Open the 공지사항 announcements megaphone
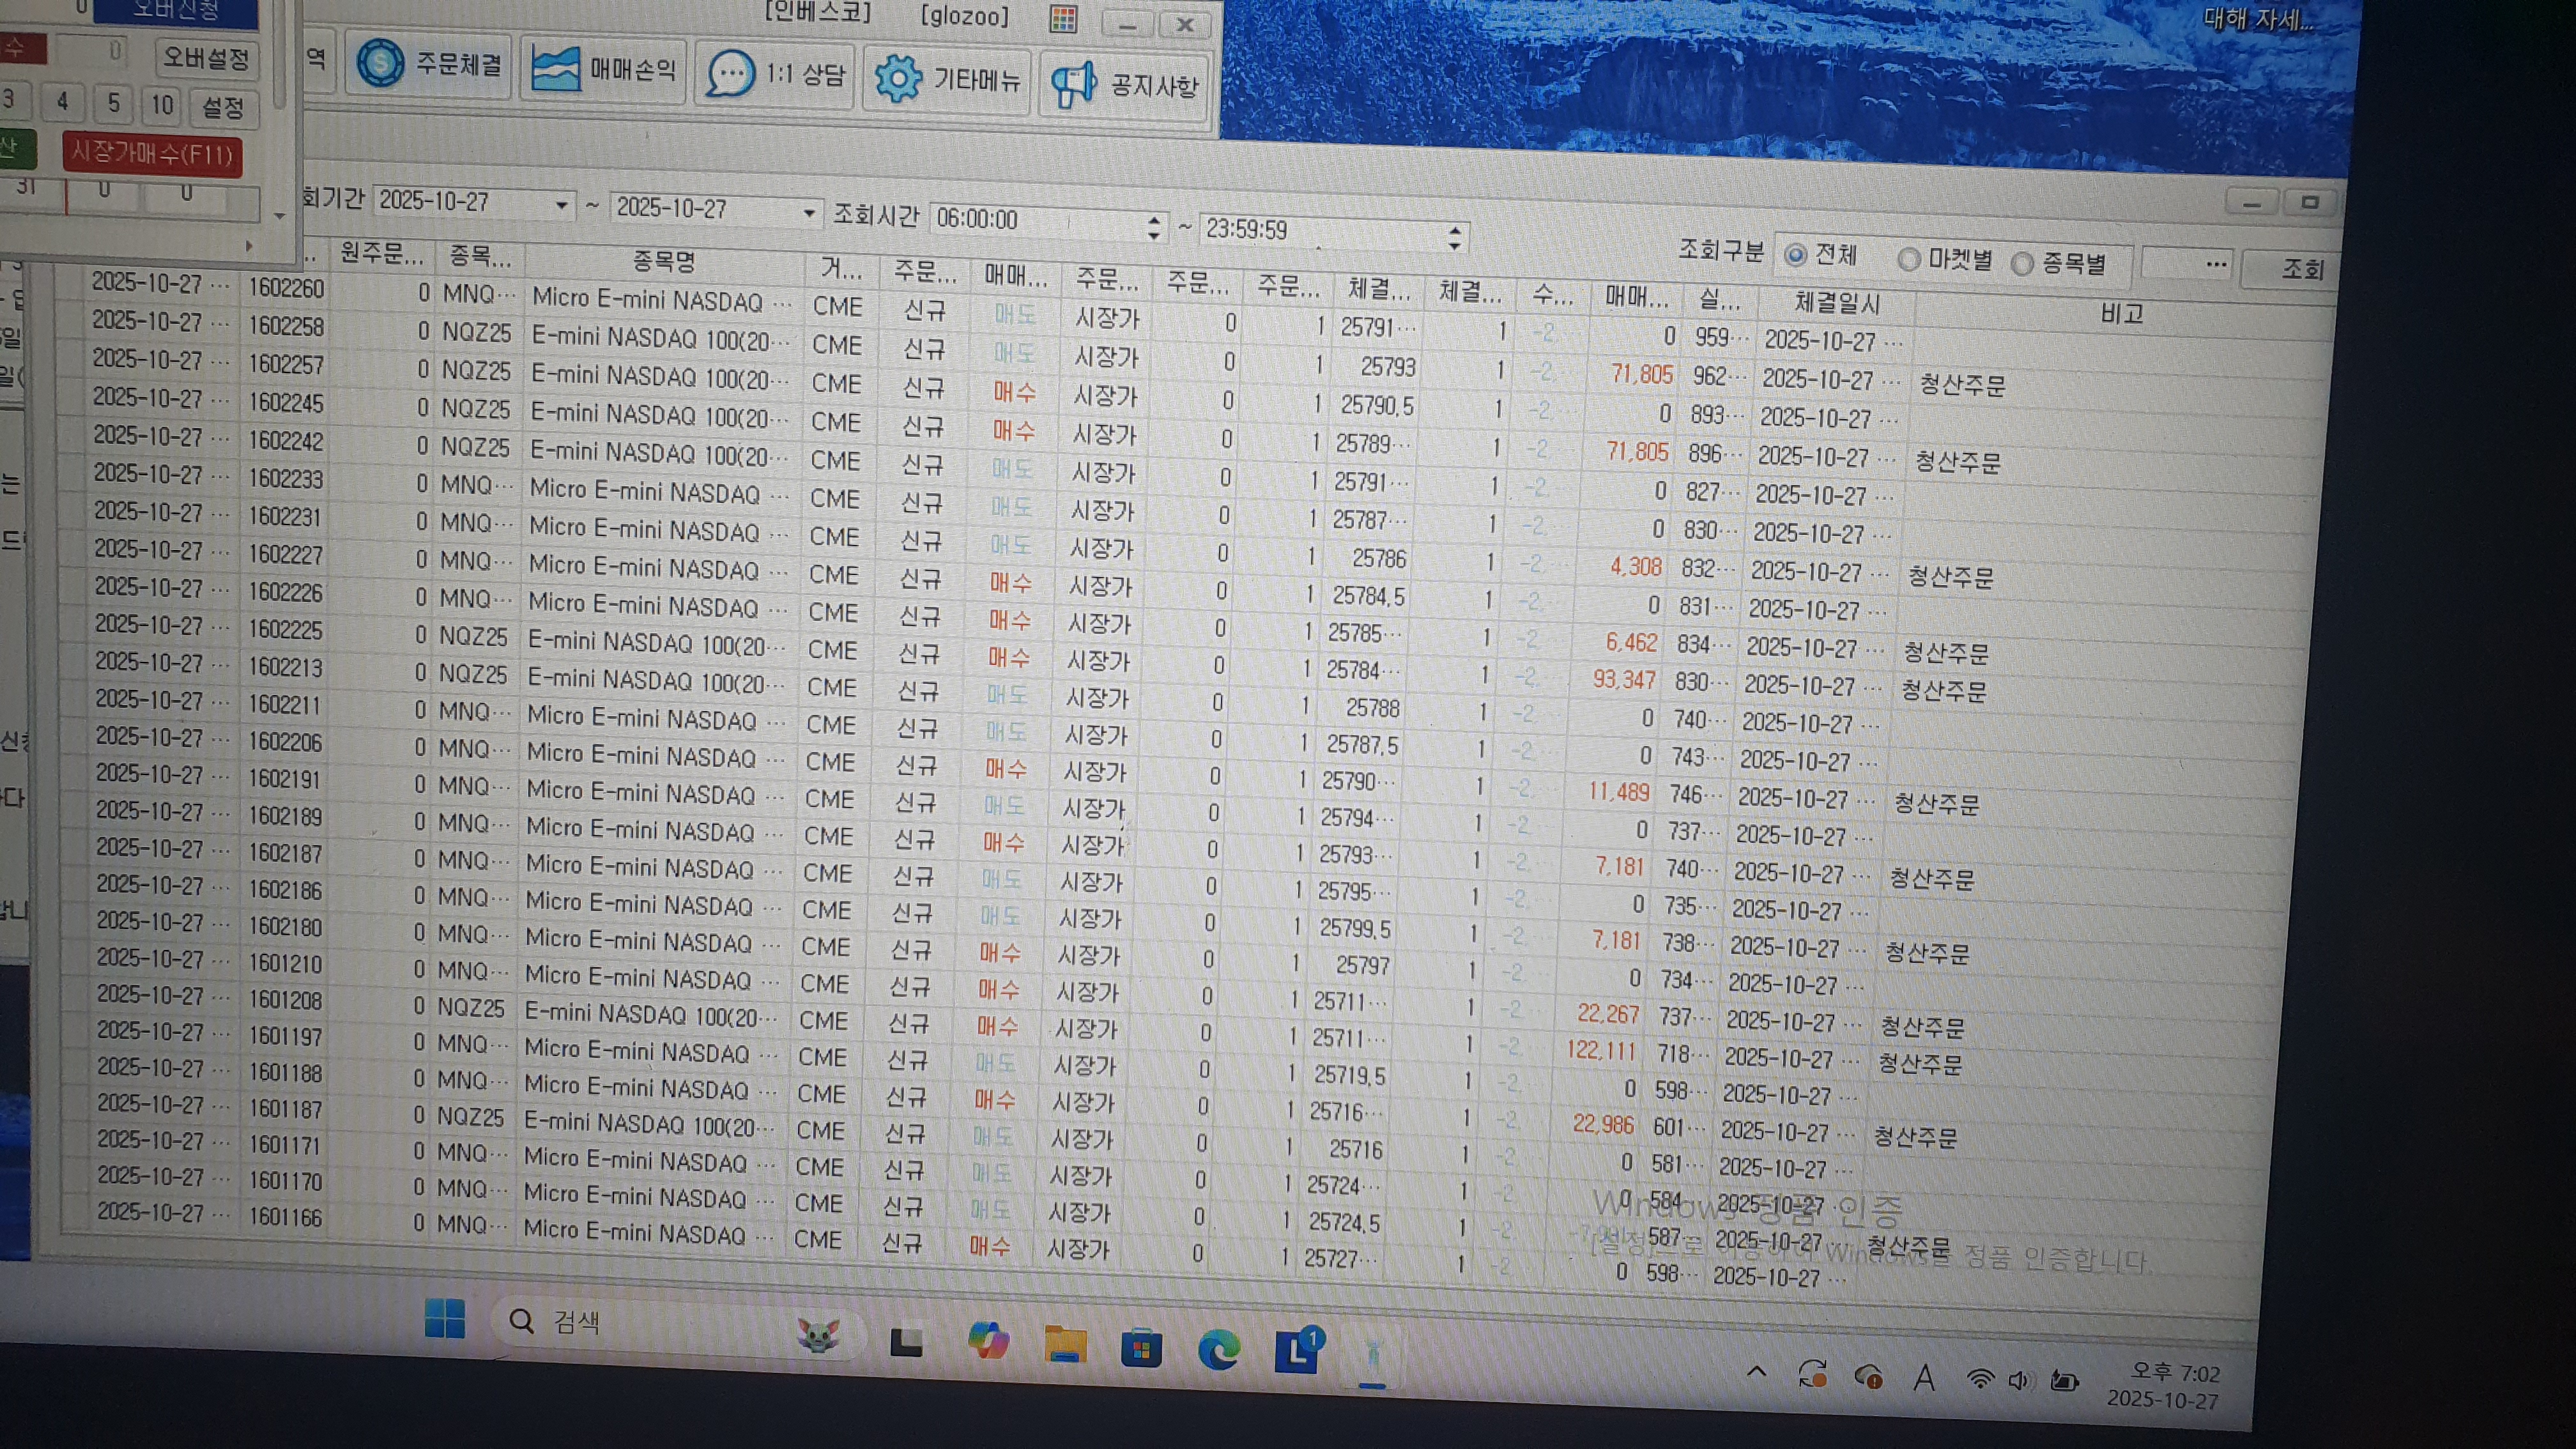Image resolution: width=2576 pixels, height=1449 pixels. click(1124, 85)
